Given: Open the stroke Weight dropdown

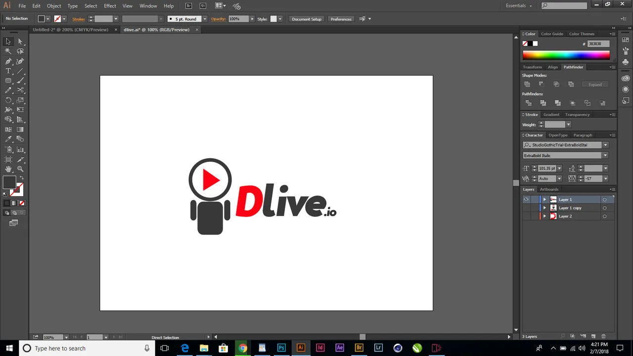Looking at the screenshot, I should [568, 125].
